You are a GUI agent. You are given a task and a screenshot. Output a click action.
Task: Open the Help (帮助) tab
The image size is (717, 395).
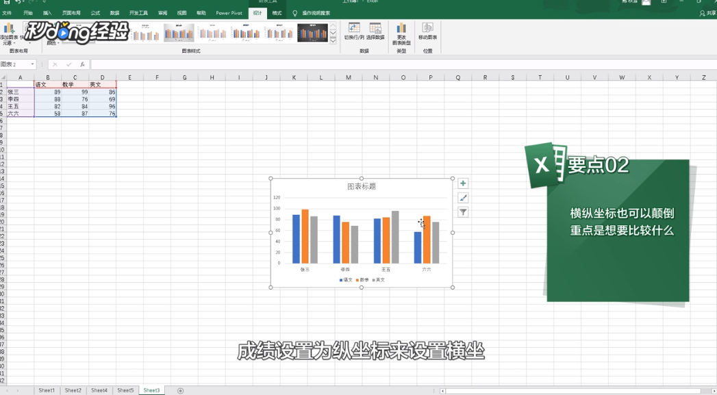point(201,13)
